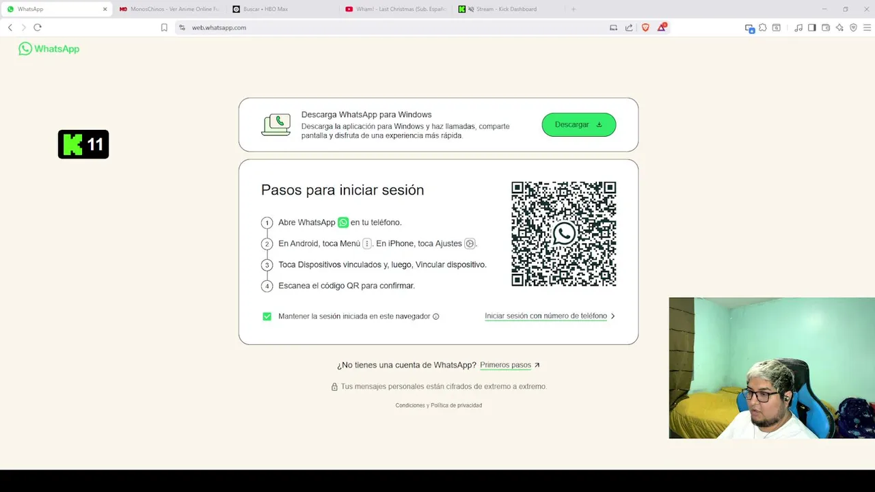
Task: Click the browser back arrow
Action: (x=10, y=27)
